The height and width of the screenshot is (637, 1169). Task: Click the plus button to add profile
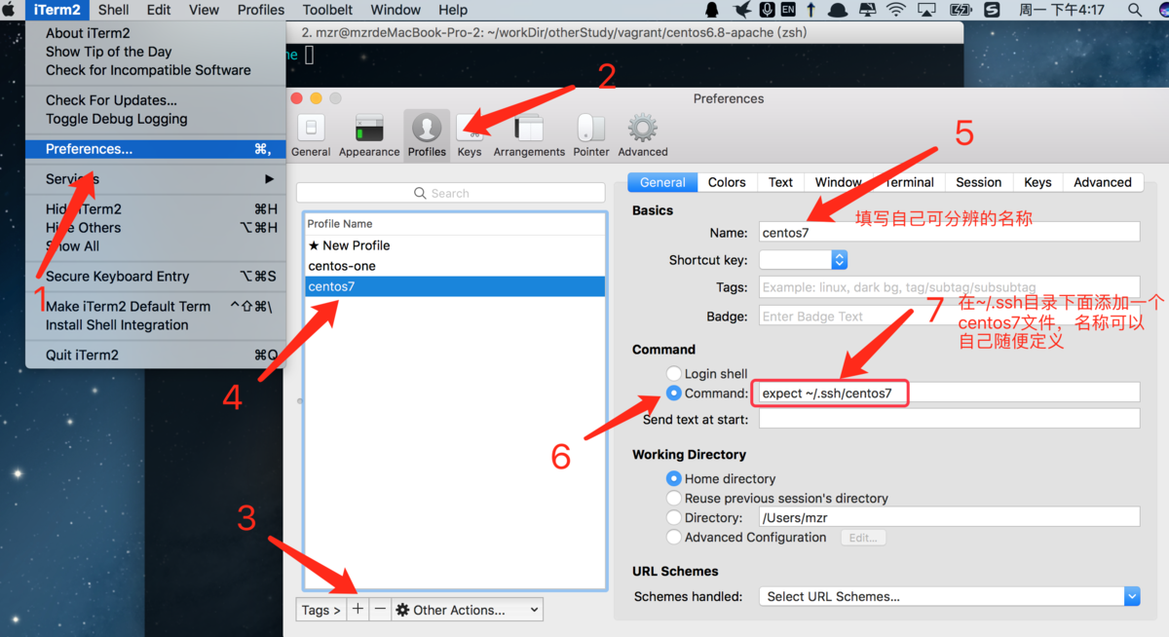[x=358, y=609]
